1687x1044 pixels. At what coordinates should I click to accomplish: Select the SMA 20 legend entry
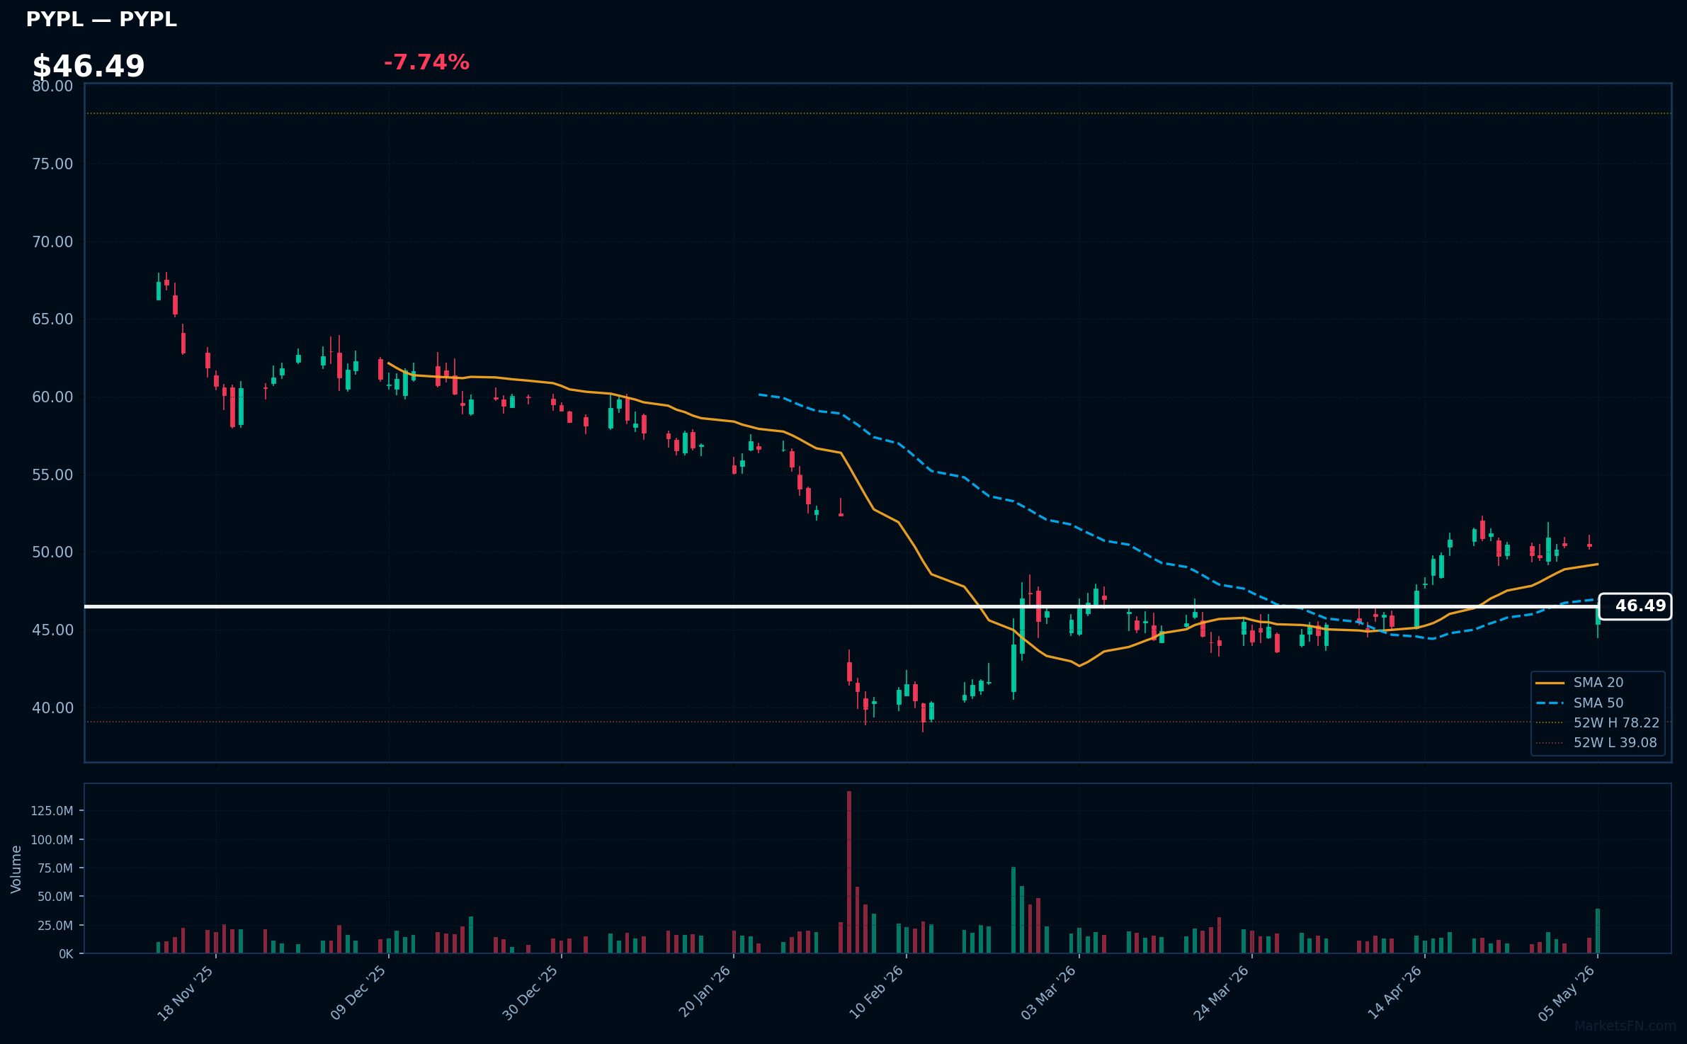(x=1598, y=683)
